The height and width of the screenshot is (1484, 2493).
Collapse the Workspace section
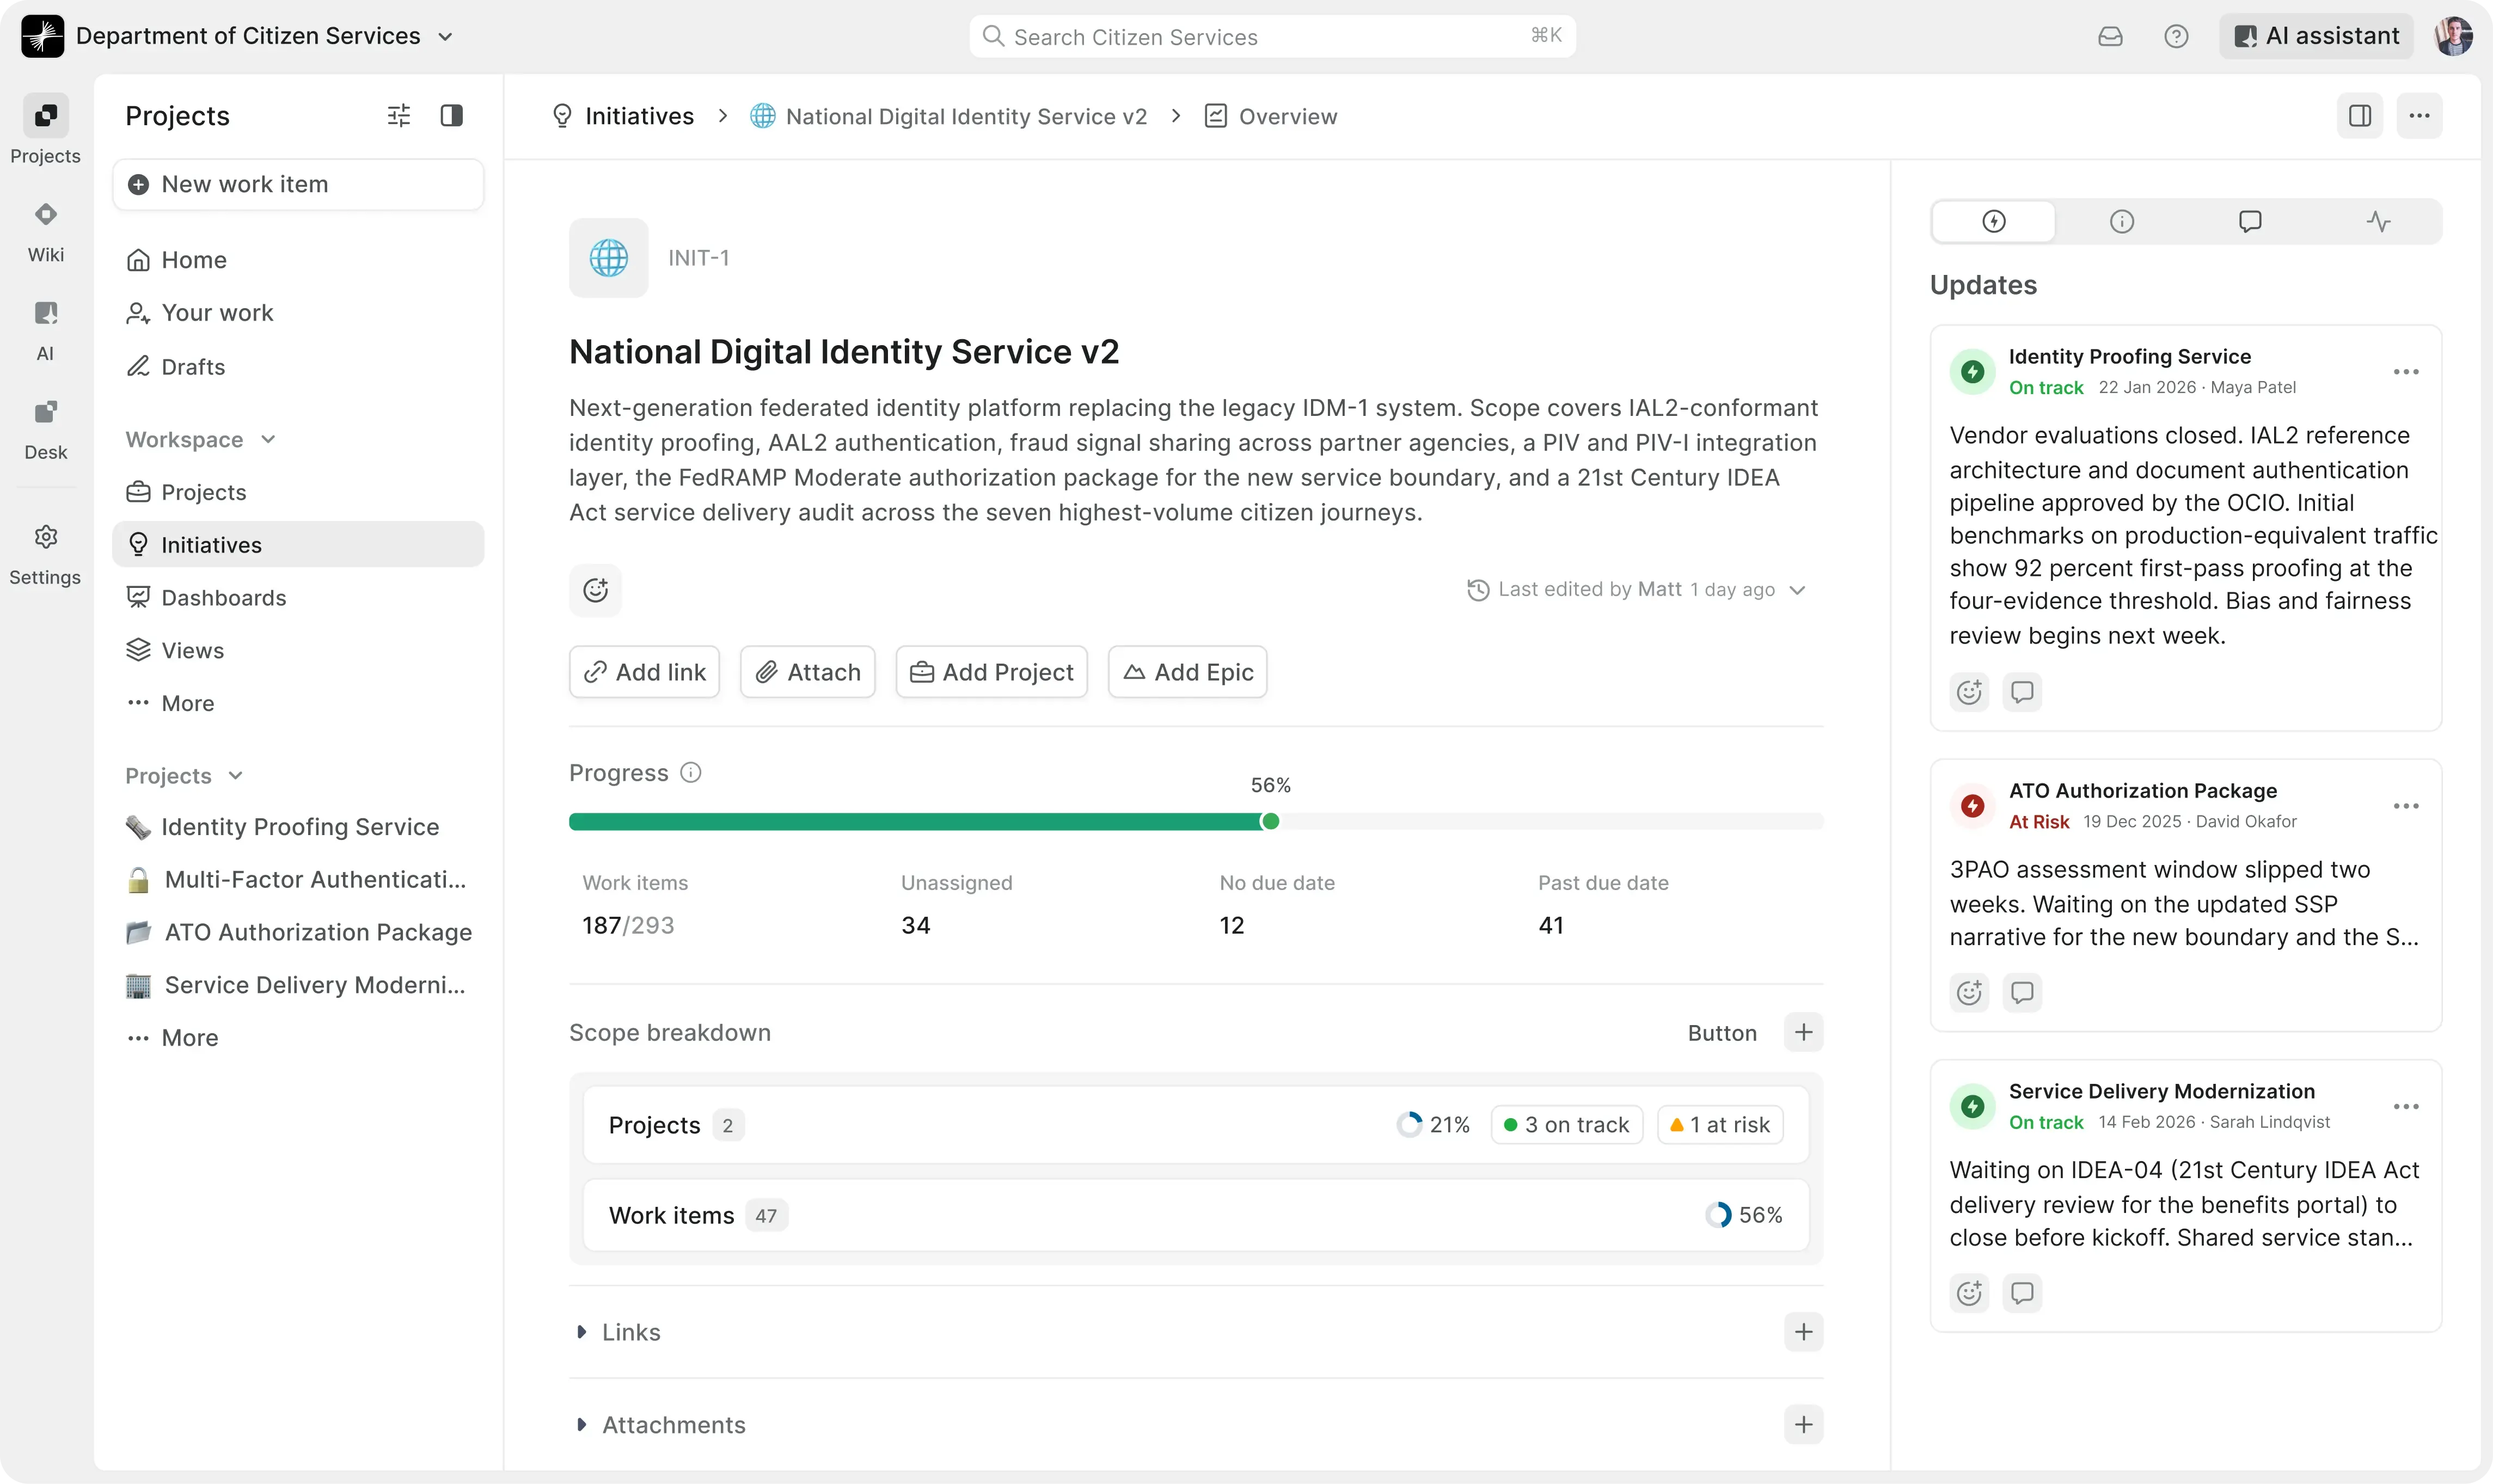pos(200,440)
